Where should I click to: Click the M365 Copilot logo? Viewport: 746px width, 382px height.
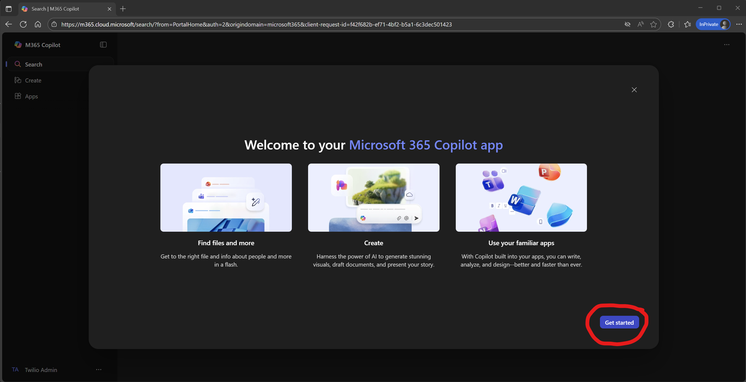pyautogui.click(x=18, y=45)
